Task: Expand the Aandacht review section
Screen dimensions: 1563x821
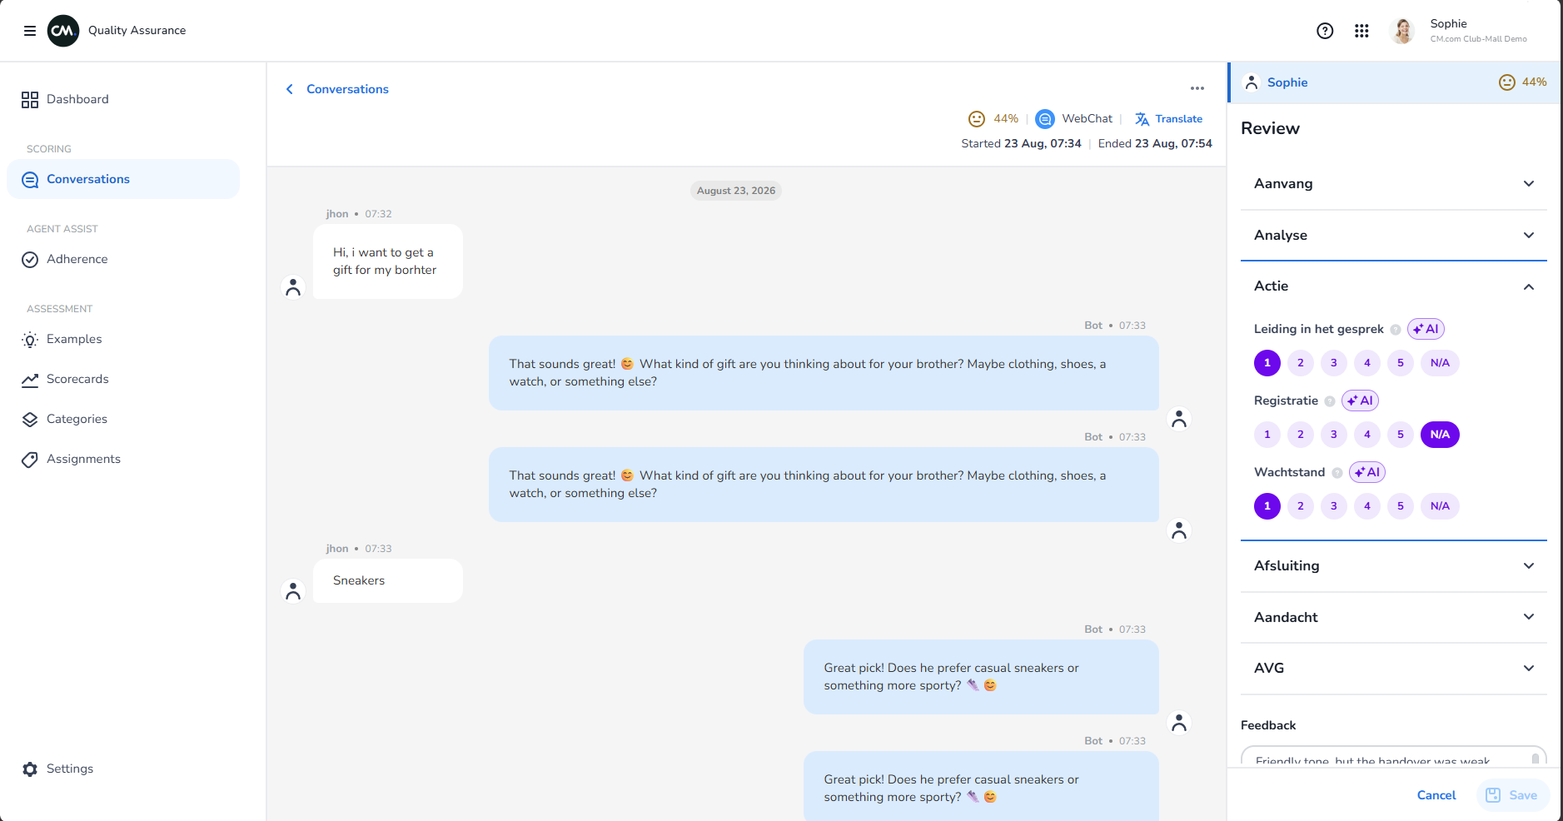Action: [1394, 618]
